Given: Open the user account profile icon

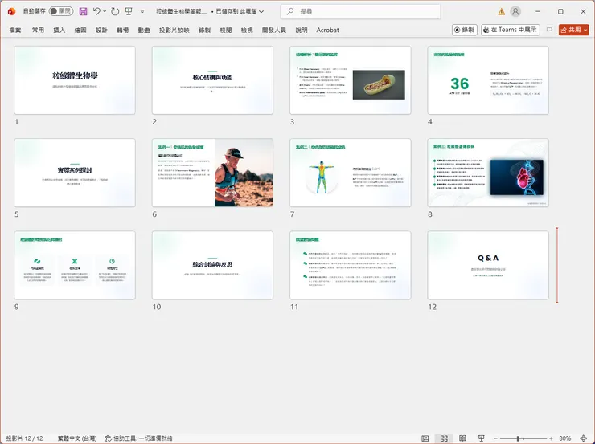Looking at the screenshot, I should [x=515, y=12].
